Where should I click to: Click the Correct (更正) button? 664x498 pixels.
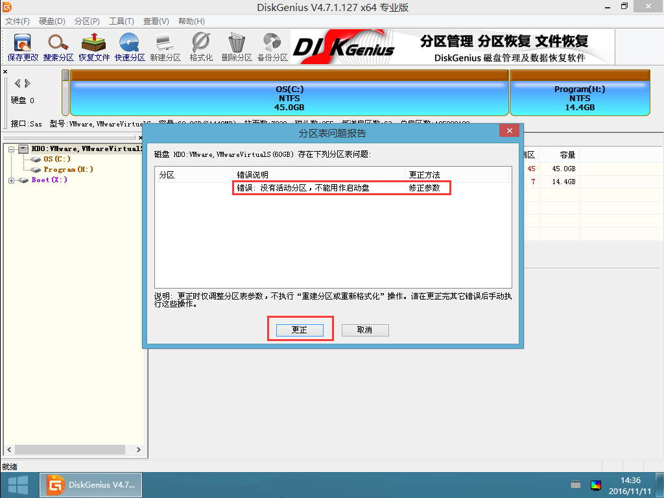(x=300, y=330)
